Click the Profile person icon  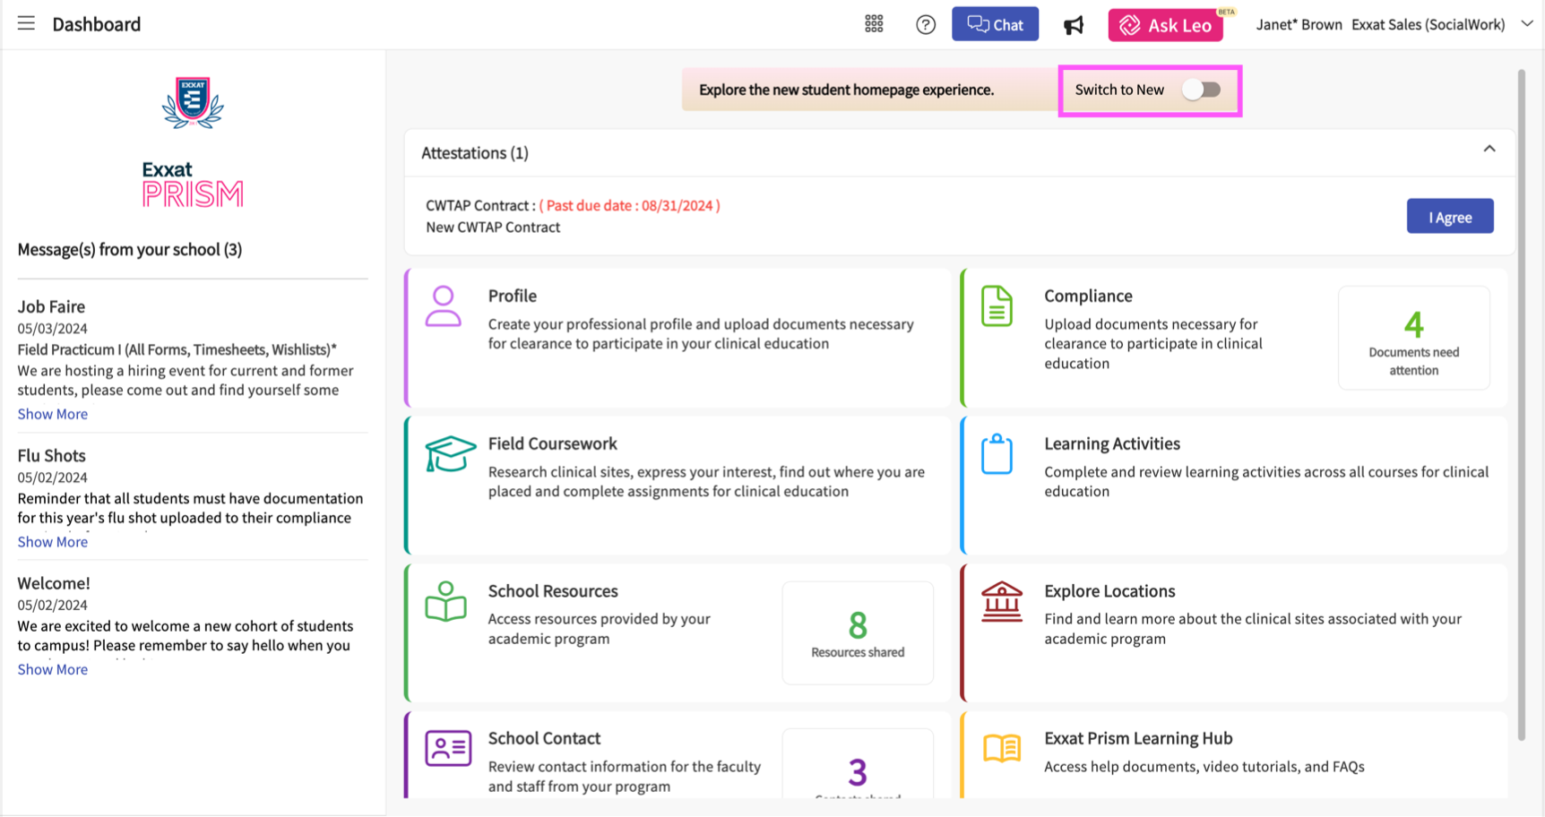[x=444, y=306]
